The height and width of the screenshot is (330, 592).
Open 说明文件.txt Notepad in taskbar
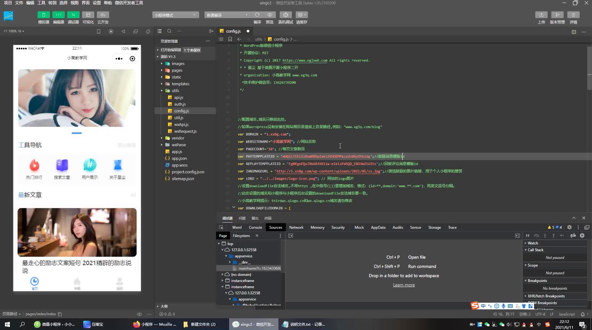pos(304,324)
